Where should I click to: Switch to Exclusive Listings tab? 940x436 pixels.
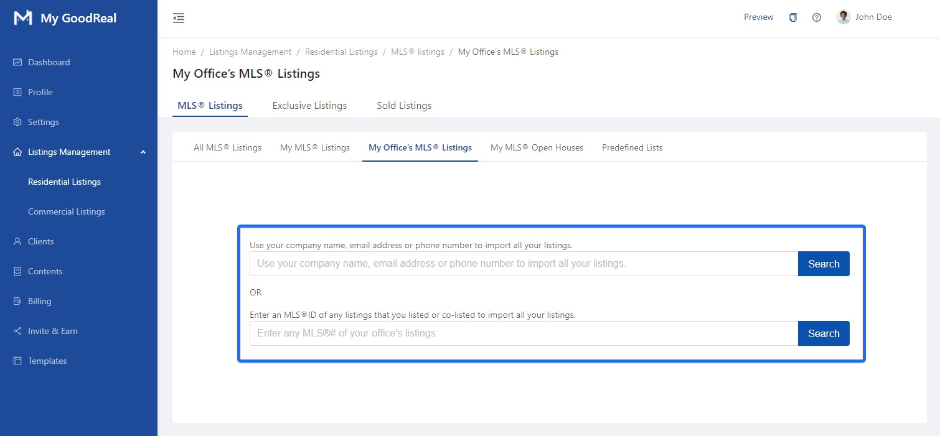[x=309, y=106]
